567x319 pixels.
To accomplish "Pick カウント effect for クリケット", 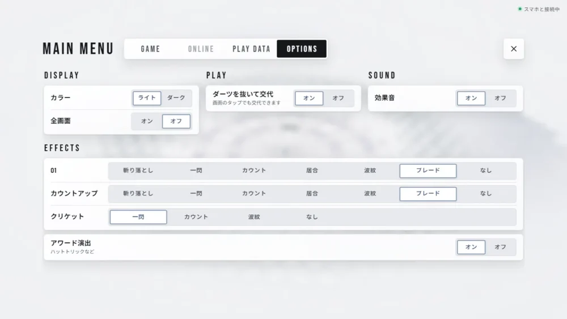I will (x=196, y=217).
